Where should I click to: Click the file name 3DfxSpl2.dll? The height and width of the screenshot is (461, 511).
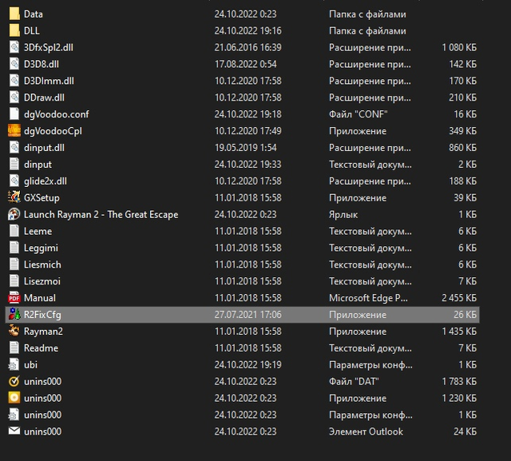coord(49,47)
